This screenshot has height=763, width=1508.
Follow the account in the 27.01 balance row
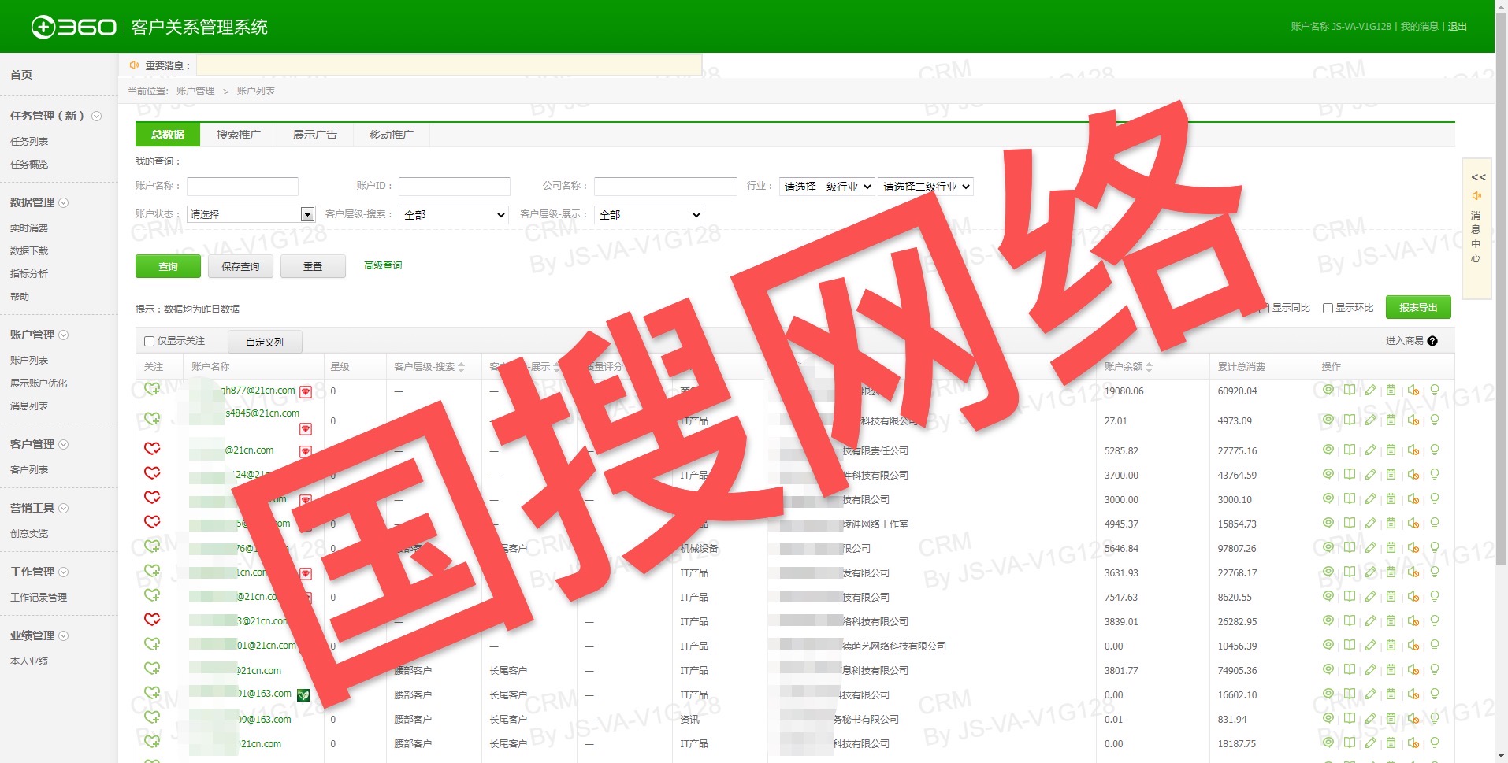(152, 418)
